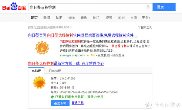Open camera image search icon
This screenshot has height=110, width=182.
pyautogui.click(x=148, y=7)
